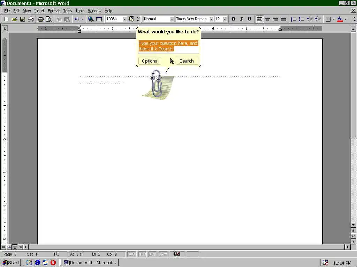Viewport: 357px width, 267px height.
Task: Toggle TRK track changes indicator
Action: click(x=142, y=254)
